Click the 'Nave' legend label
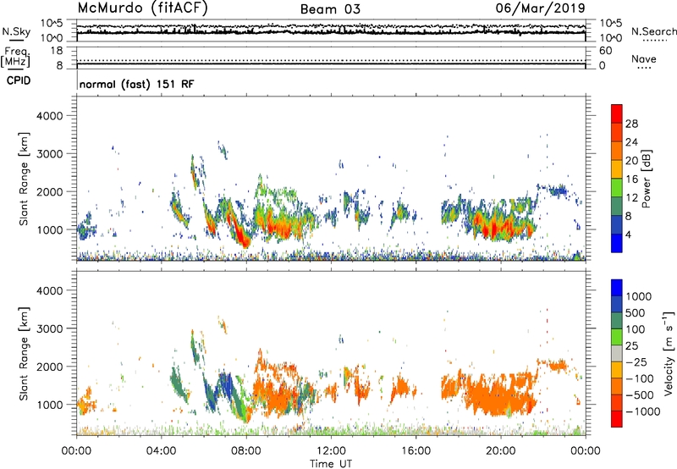Viewport: 677px width, 469px height. (644, 58)
